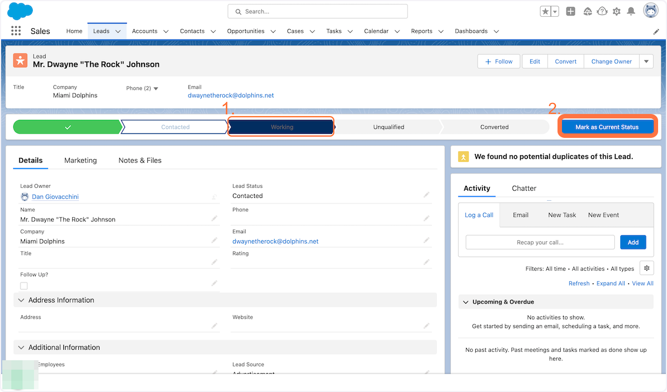Open the Accounts tab dropdown chevron

click(166, 32)
